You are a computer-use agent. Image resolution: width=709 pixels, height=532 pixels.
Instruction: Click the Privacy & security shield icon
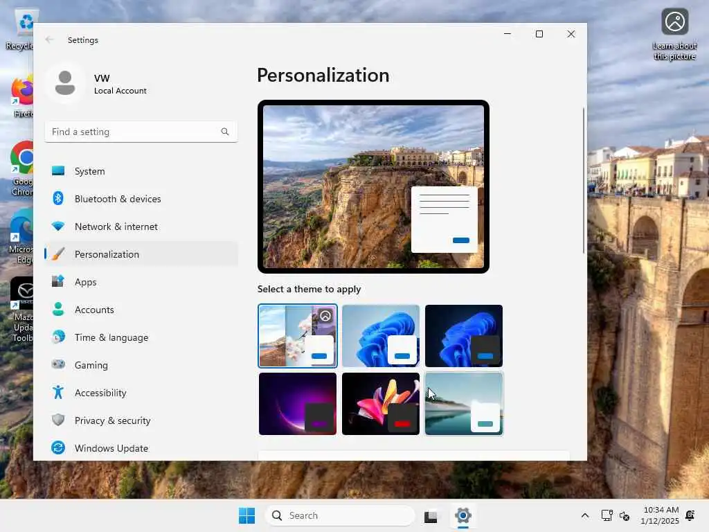[x=58, y=420]
